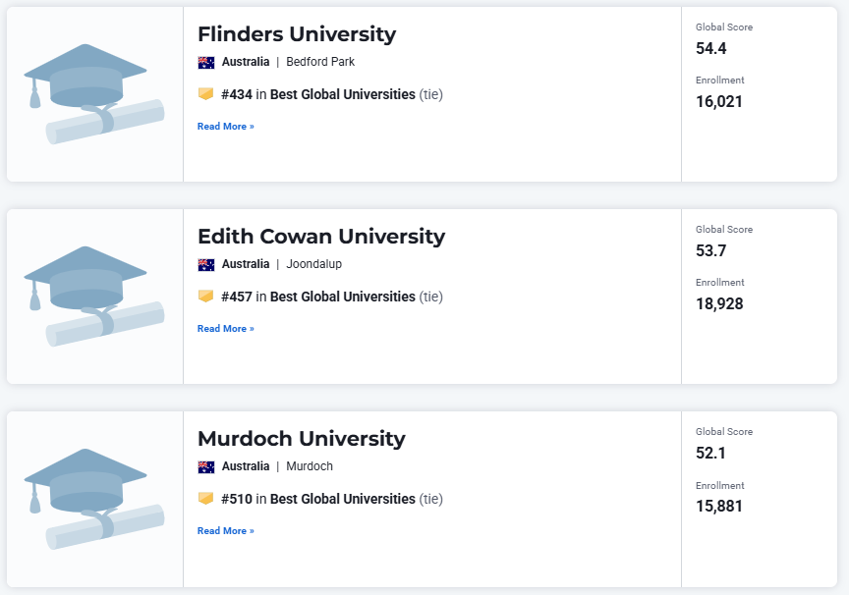Open the Murdoch University title link
Screen dimensions: 849x595
(302, 439)
